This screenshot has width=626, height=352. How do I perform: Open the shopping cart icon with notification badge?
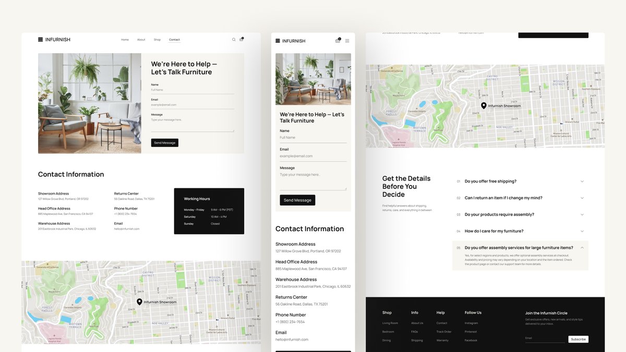pos(240,39)
